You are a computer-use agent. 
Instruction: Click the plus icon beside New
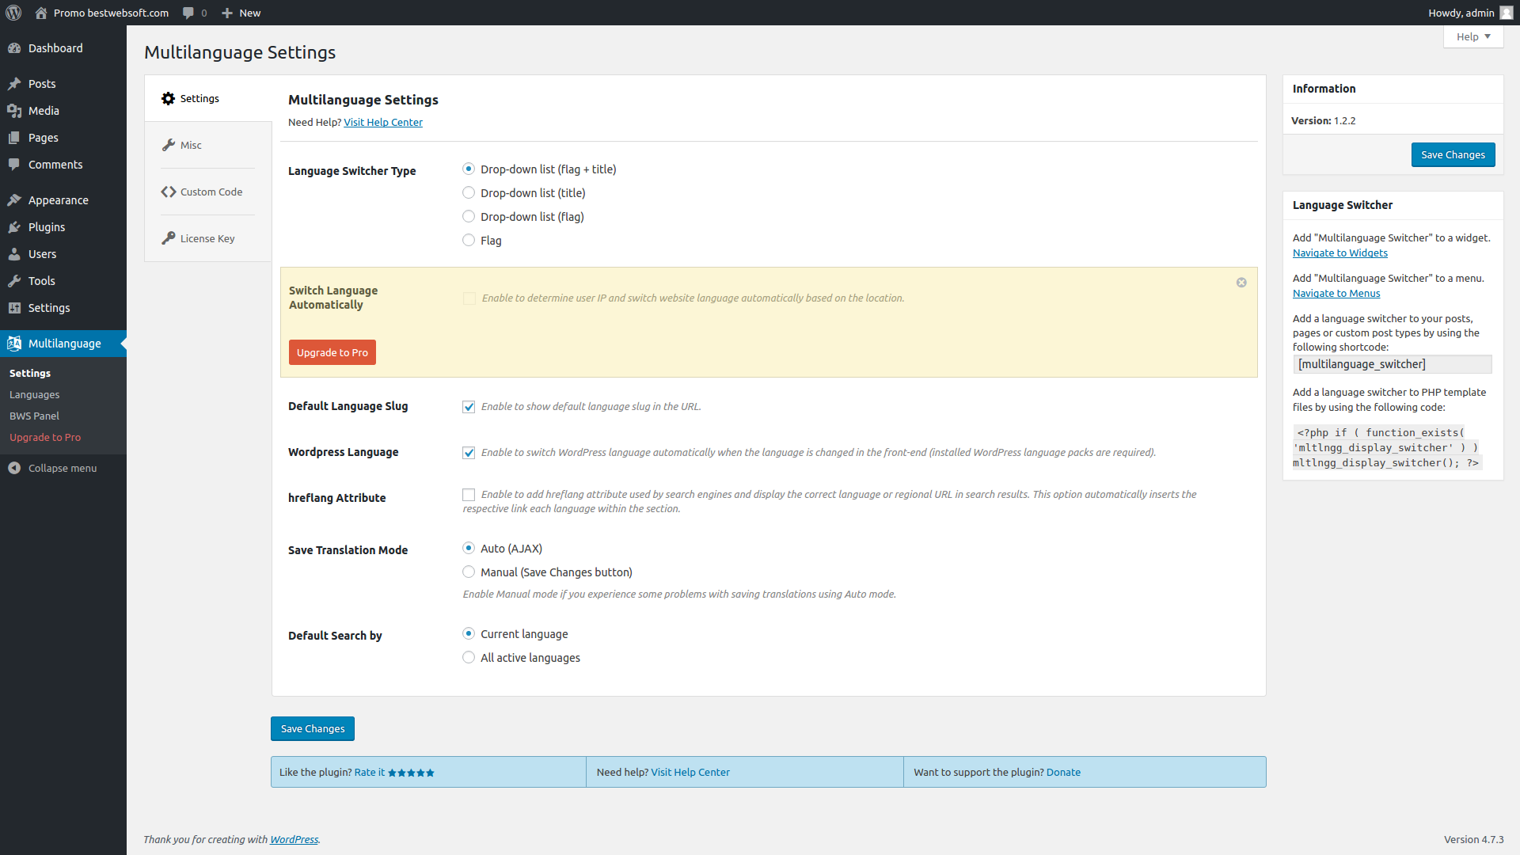[x=227, y=13]
